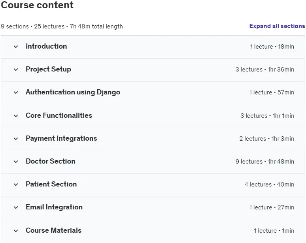Select the Payment Integrations section title

click(x=61, y=138)
